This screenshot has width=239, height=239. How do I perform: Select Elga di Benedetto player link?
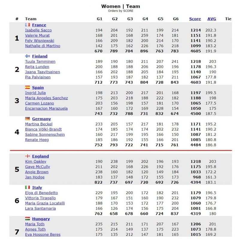coord(41,193)
